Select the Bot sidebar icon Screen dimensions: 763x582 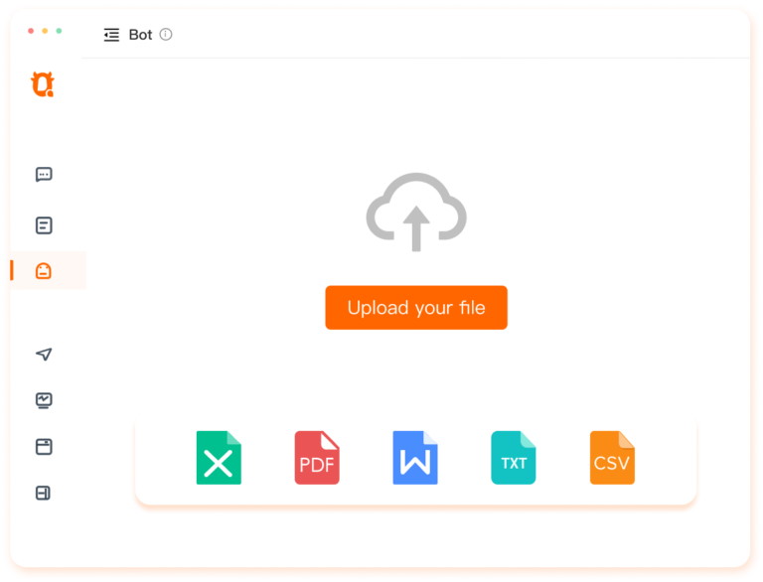click(x=44, y=270)
